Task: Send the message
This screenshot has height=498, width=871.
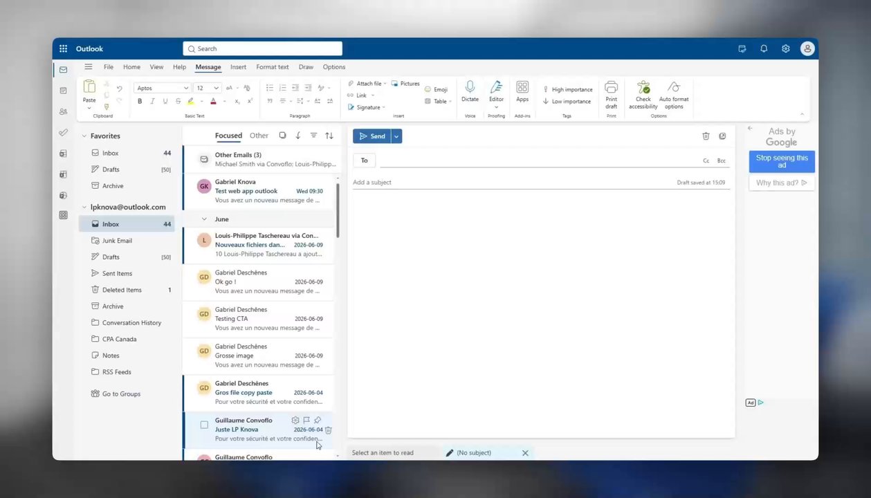Action: point(372,136)
